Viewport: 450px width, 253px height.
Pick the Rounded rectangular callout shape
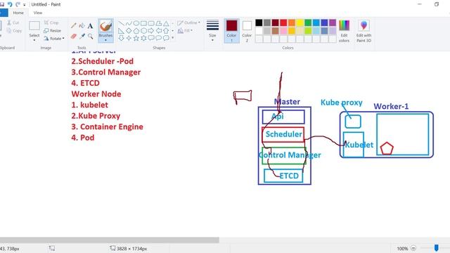click(151, 38)
